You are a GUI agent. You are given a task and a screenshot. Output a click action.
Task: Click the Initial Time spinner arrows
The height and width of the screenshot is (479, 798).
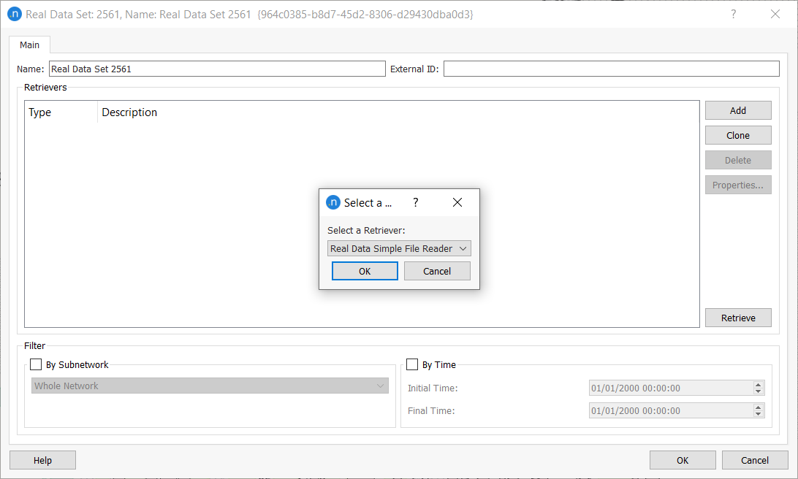(x=759, y=388)
